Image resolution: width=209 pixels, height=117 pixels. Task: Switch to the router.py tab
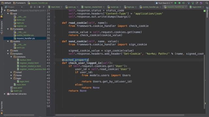tap(114, 7)
